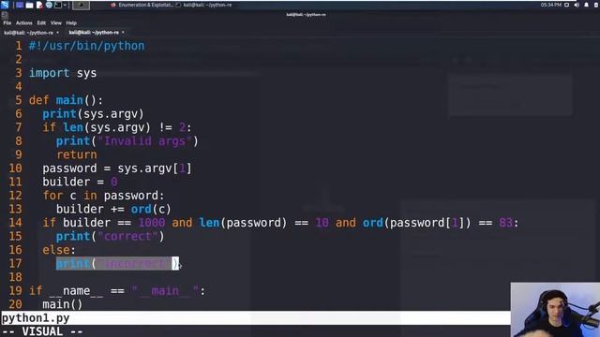Open the View menu
This screenshot has width=600, height=337.
click(x=56, y=22)
